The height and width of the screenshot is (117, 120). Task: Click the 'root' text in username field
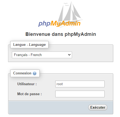coord(60,84)
